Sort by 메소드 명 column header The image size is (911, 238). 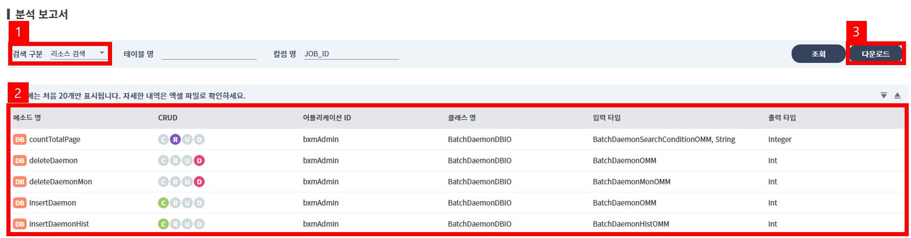point(27,118)
